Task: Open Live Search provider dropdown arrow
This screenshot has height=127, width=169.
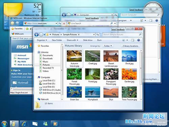Action: coord(115,23)
